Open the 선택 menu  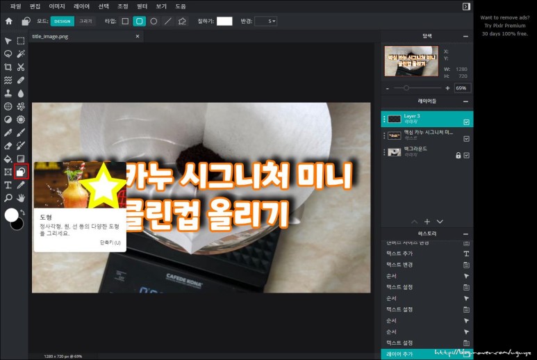[x=104, y=6]
